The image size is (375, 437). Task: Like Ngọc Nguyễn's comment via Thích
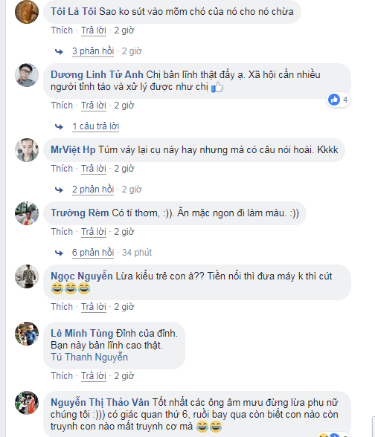(62, 307)
